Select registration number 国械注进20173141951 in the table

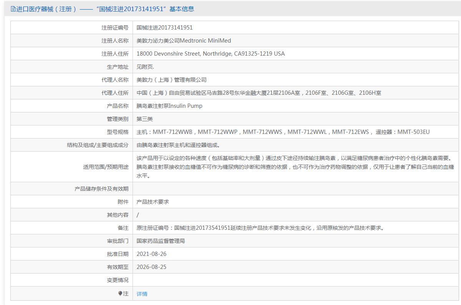pos(165,28)
